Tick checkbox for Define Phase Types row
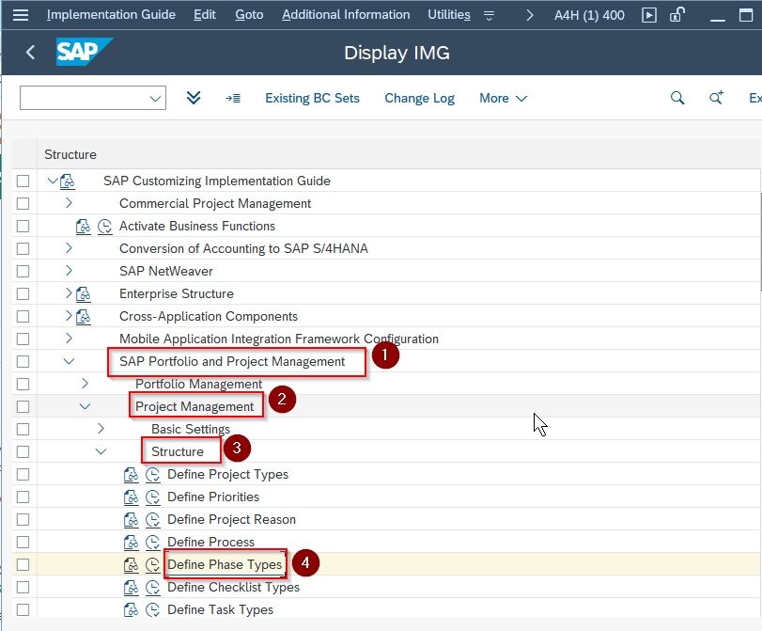Viewport: 762px width, 631px height. point(23,564)
